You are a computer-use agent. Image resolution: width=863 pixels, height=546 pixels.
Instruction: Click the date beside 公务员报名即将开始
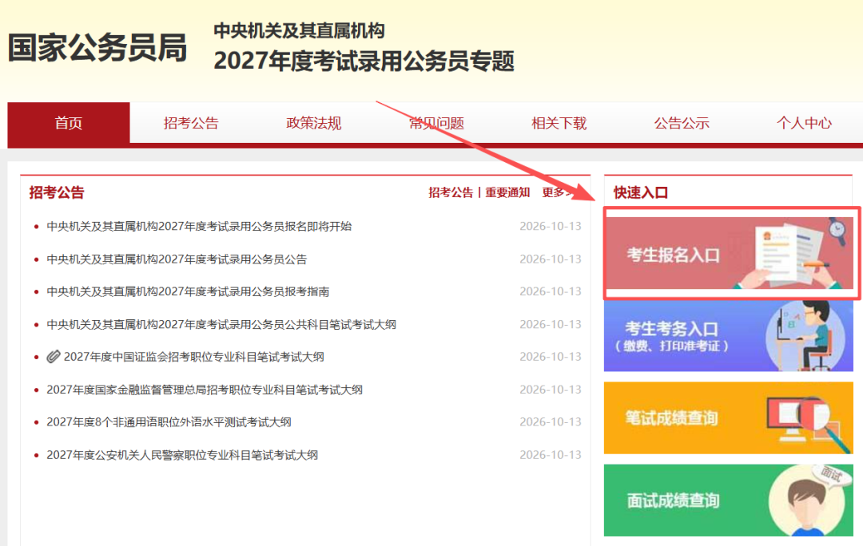click(x=551, y=226)
